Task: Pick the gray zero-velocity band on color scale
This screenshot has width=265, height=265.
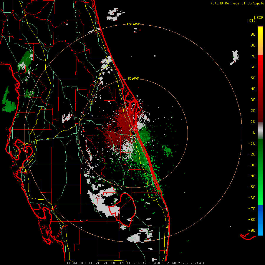Action: tap(260, 130)
